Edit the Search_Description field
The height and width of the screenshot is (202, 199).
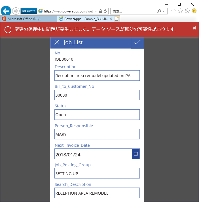click(97, 193)
